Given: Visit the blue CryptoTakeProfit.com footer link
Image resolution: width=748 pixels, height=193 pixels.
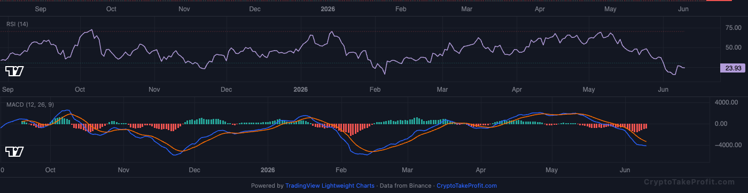Looking at the screenshot, I should 466,186.
